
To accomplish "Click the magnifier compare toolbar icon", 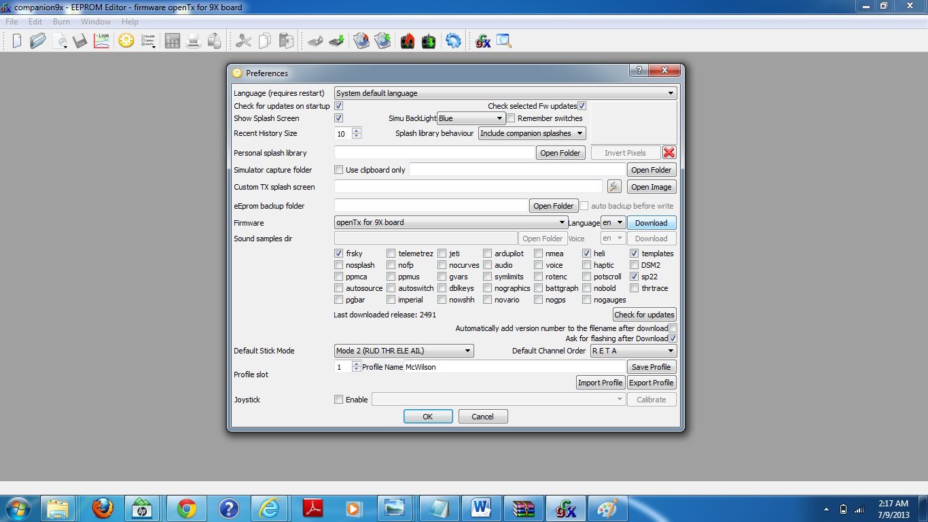I will (x=503, y=41).
